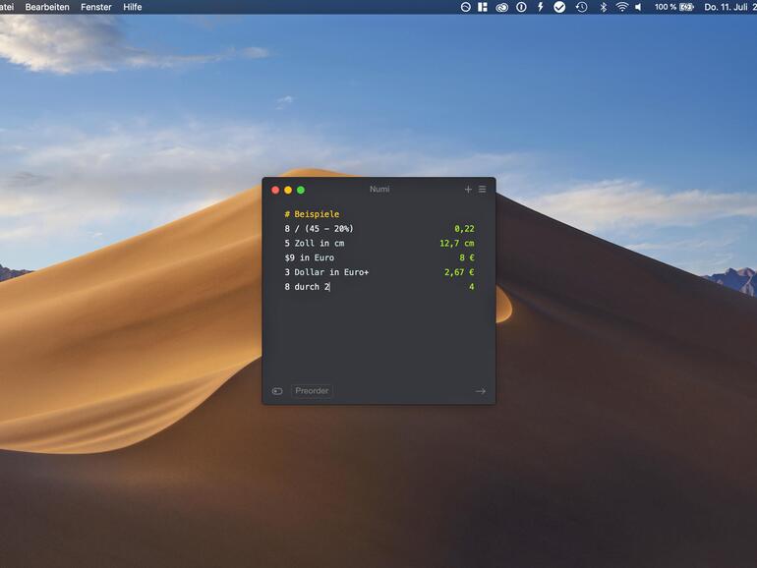The width and height of the screenshot is (757, 568).
Task: Open Time Machine from the menu bar
Action: click(x=581, y=7)
